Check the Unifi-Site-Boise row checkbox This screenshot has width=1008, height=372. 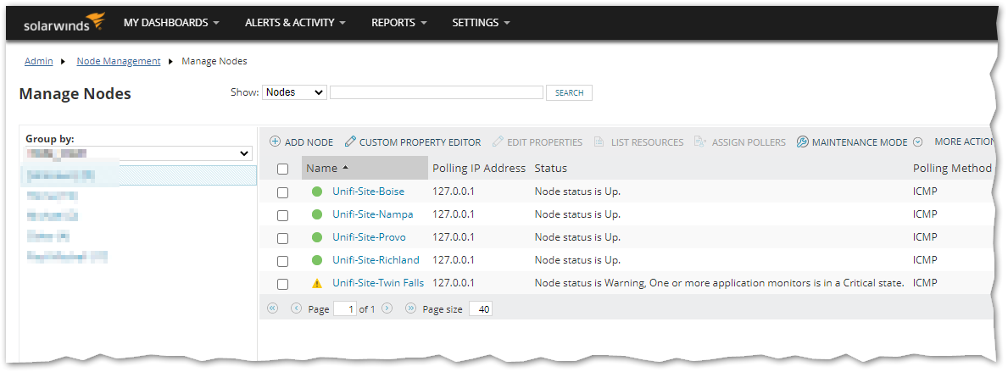point(283,192)
